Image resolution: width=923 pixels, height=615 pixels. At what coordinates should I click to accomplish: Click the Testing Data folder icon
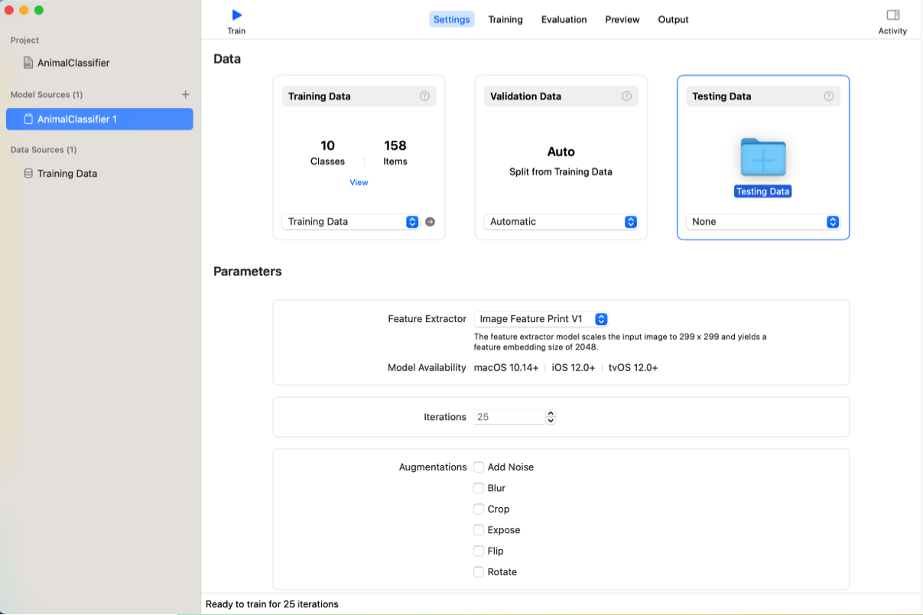(x=762, y=158)
